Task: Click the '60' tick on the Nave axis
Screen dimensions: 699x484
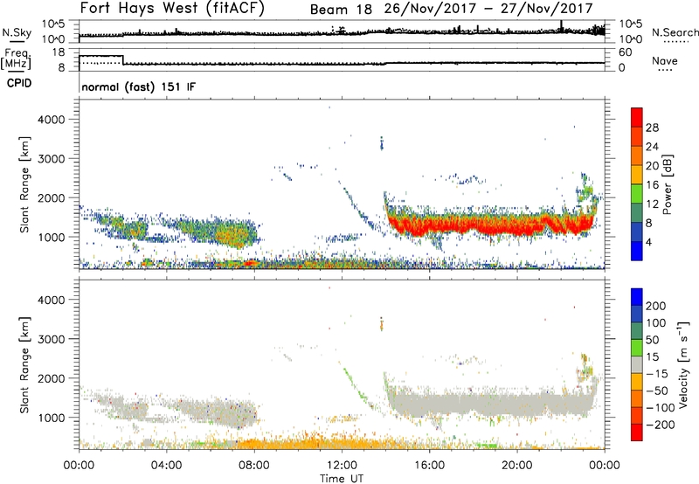Action: [x=626, y=52]
